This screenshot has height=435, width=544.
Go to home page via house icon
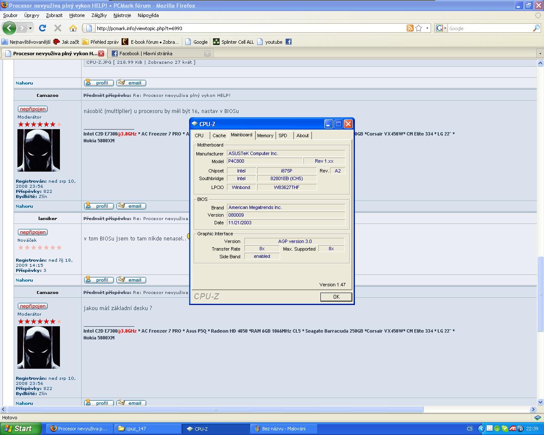[x=73, y=28]
